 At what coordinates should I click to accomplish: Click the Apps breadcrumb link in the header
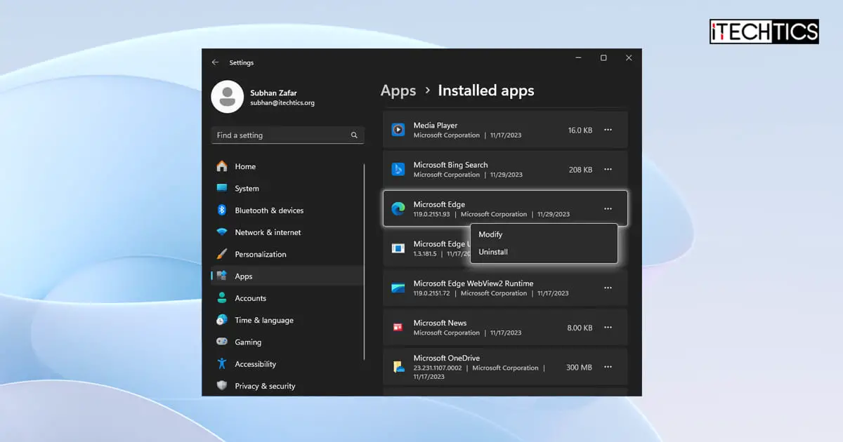coord(398,91)
